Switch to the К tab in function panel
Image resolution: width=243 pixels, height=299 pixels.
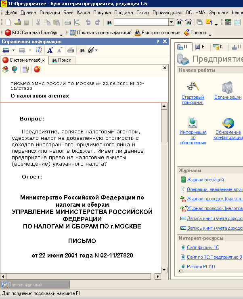[218, 47]
